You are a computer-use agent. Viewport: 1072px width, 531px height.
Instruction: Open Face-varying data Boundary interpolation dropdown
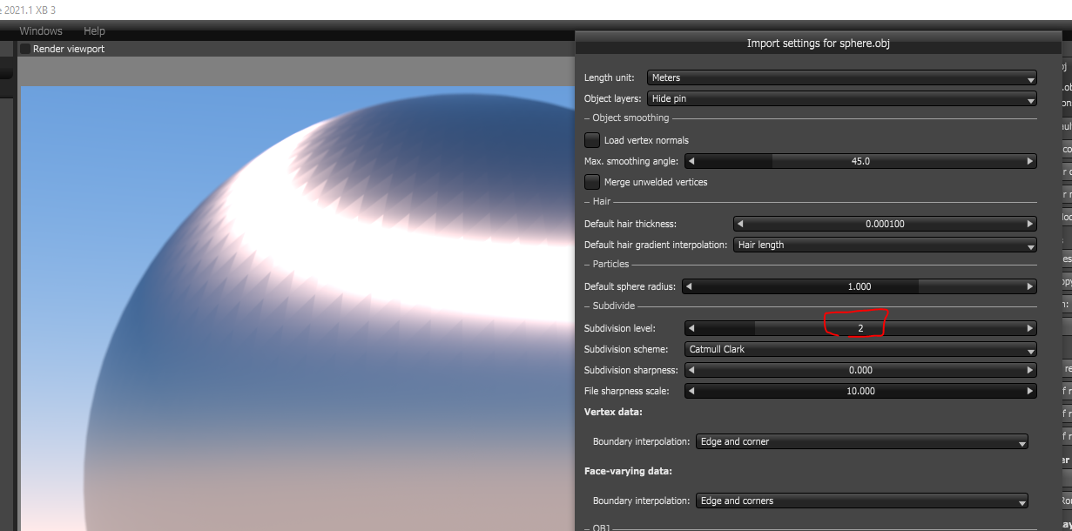pos(862,501)
